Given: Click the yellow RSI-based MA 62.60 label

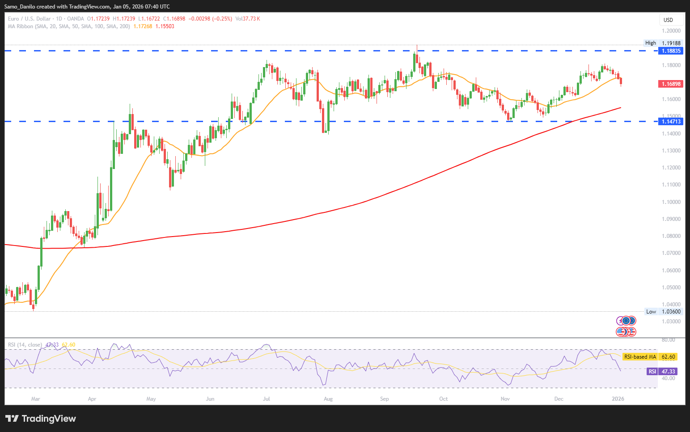Looking at the screenshot, I should point(650,357).
